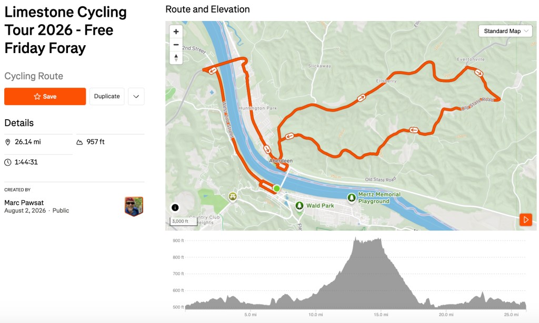Expand more options chevron beside Duplicate
Image resolution: width=539 pixels, height=323 pixels.
tap(136, 96)
